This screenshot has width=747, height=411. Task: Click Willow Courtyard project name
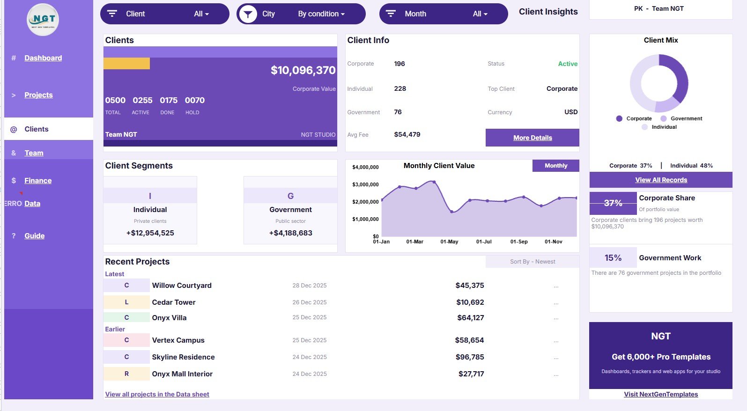tap(182, 286)
